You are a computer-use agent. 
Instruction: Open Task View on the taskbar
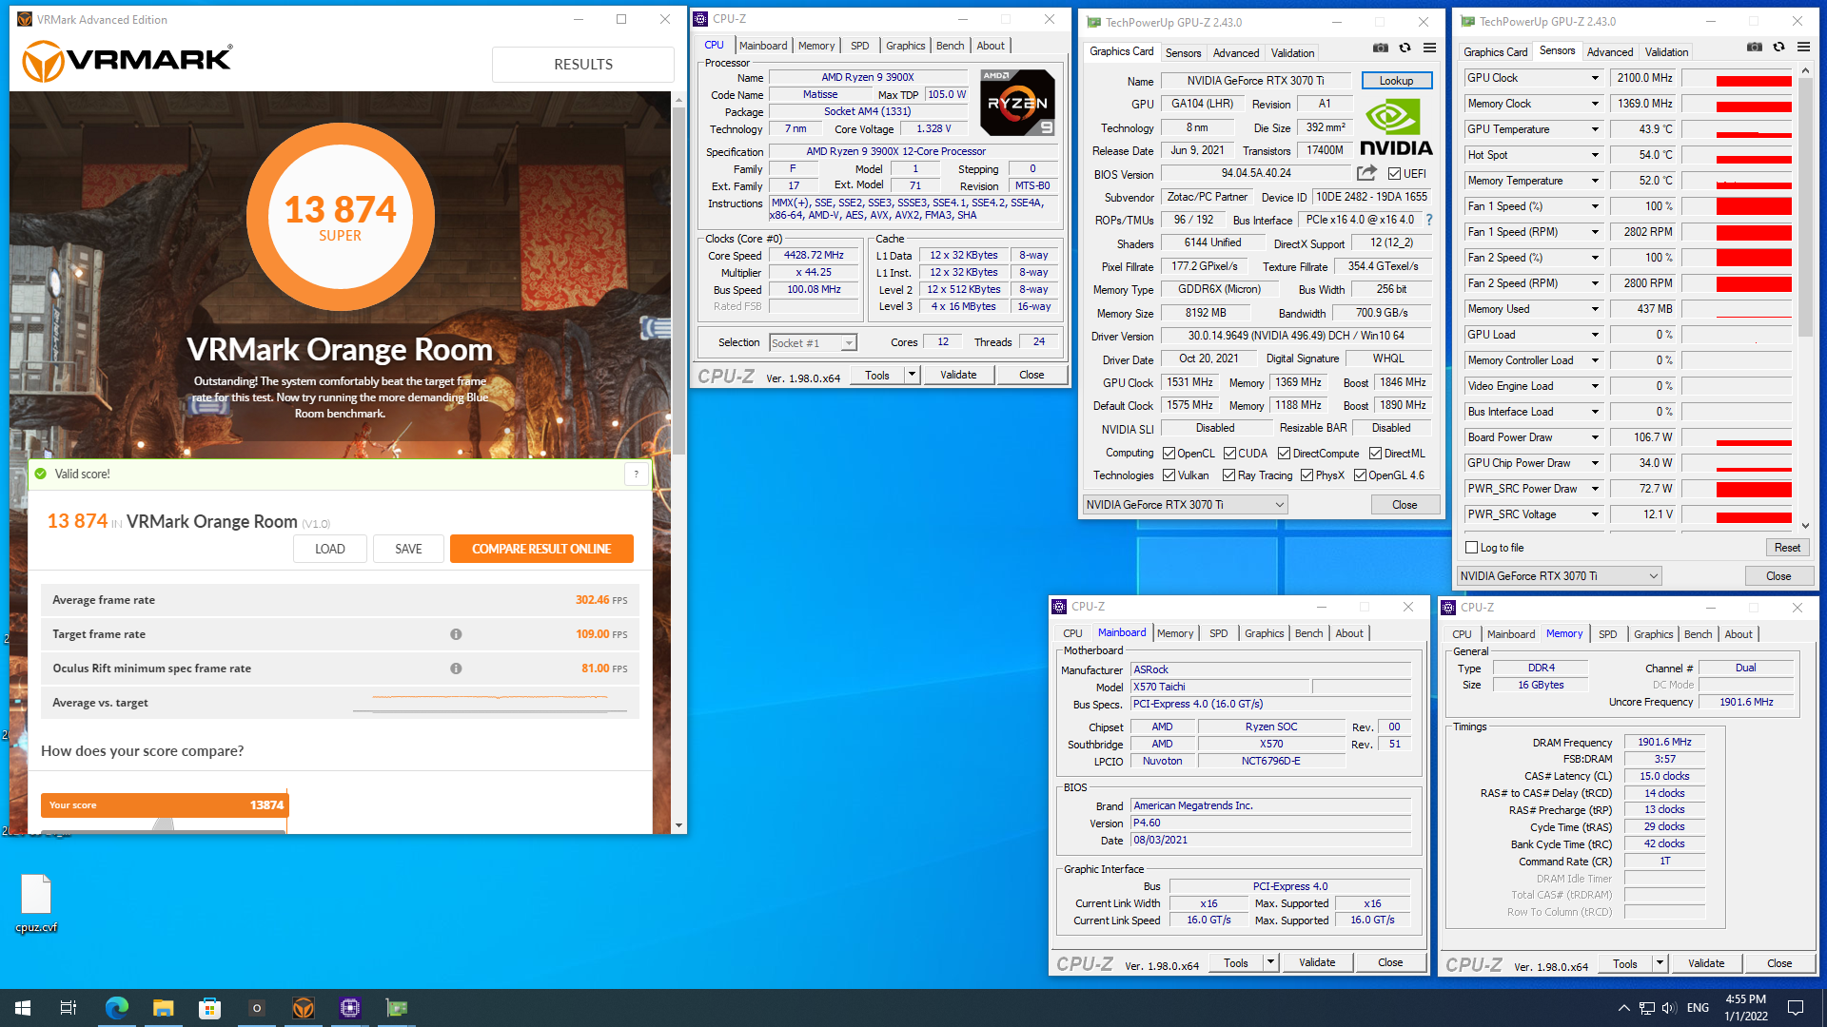69,1008
